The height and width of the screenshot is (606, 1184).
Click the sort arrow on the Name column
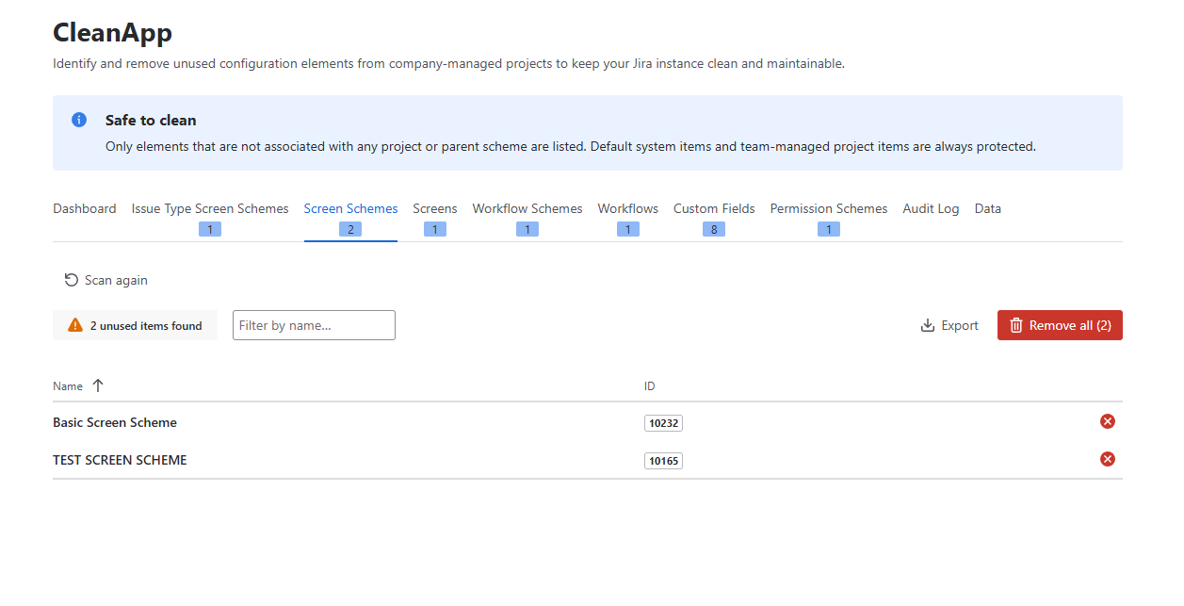(x=96, y=385)
